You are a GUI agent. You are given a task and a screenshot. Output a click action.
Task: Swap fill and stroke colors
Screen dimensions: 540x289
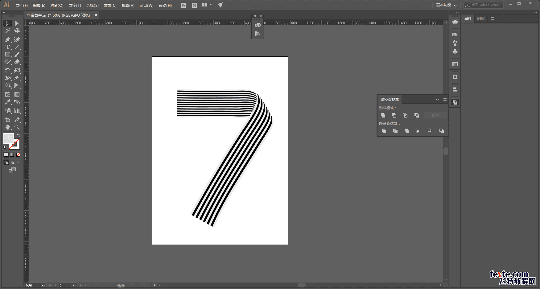coord(19,135)
